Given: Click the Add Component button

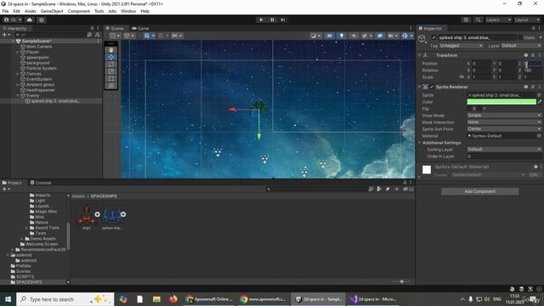Looking at the screenshot, I should pyautogui.click(x=480, y=191).
